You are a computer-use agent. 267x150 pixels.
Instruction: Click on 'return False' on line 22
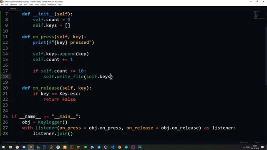[60, 100]
